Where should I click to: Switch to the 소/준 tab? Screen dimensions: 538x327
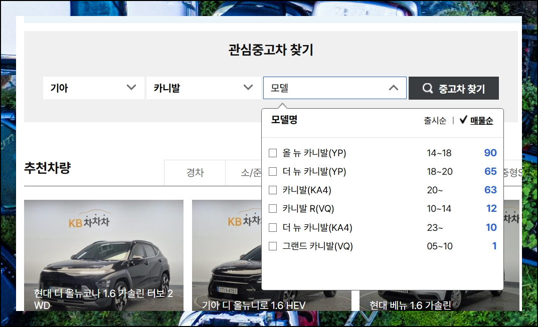[x=244, y=173]
